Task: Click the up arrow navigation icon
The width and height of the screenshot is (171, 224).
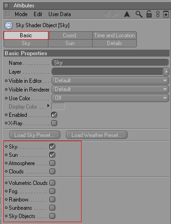Action: coord(127,14)
